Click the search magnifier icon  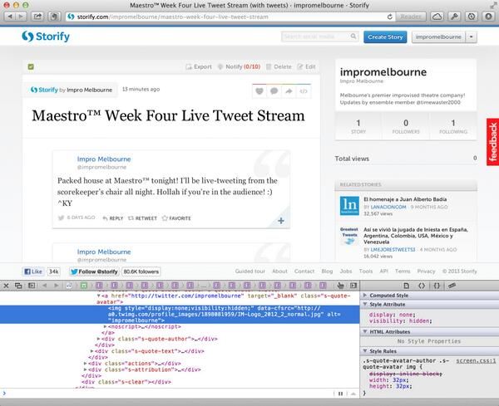click(353, 37)
